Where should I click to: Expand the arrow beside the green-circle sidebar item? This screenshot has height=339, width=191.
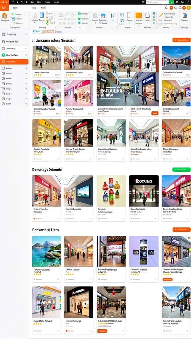[x=26, y=55]
